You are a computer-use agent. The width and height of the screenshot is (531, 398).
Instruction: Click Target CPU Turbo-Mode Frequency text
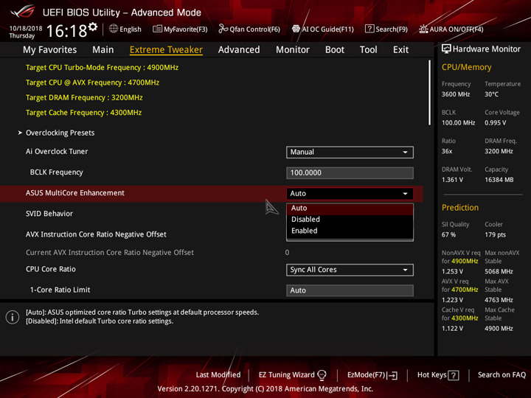tap(102, 67)
